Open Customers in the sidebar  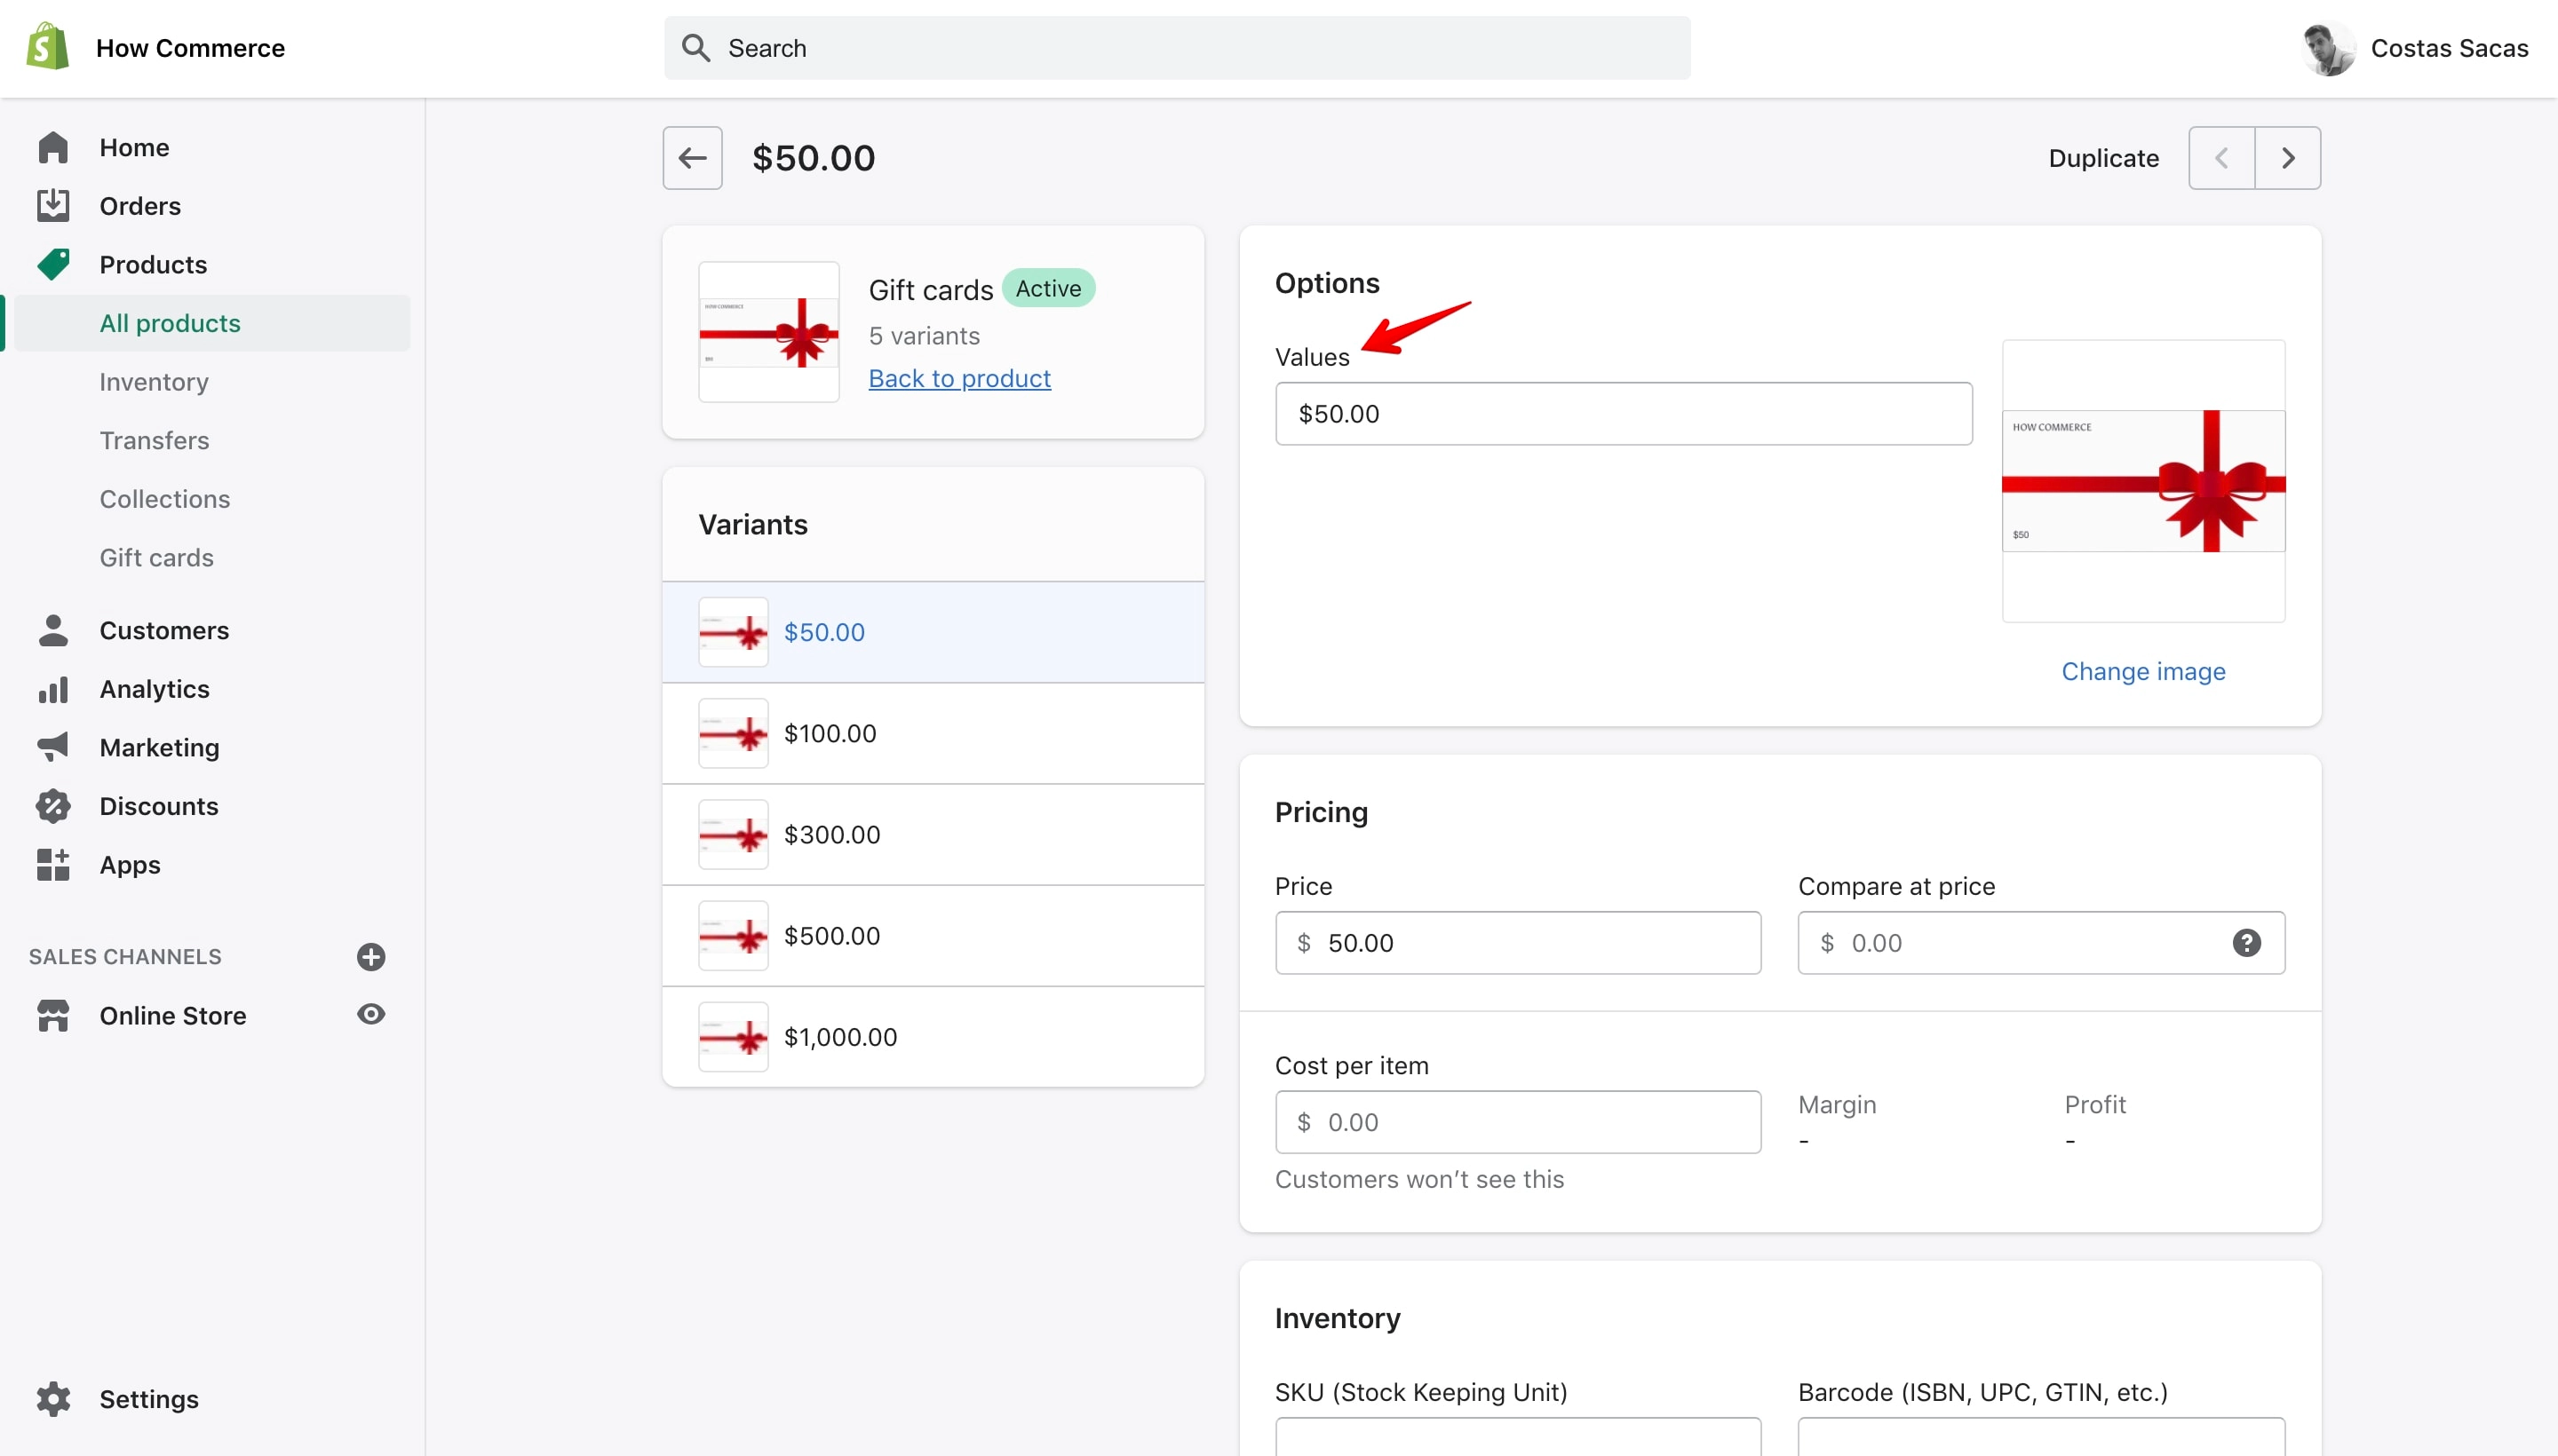click(164, 630)
